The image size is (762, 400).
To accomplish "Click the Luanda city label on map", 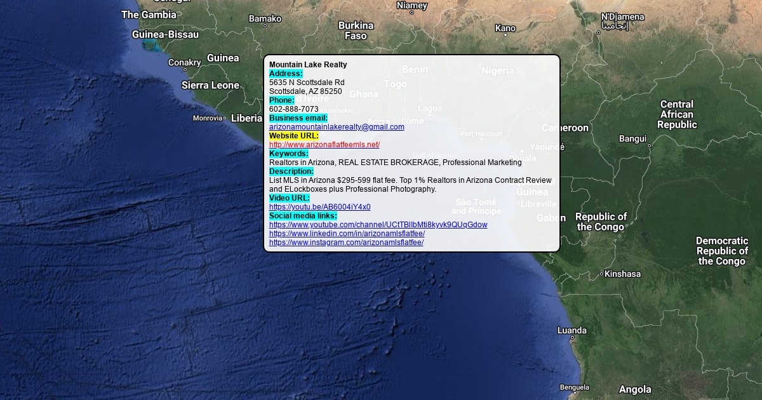I will point(572,330).
